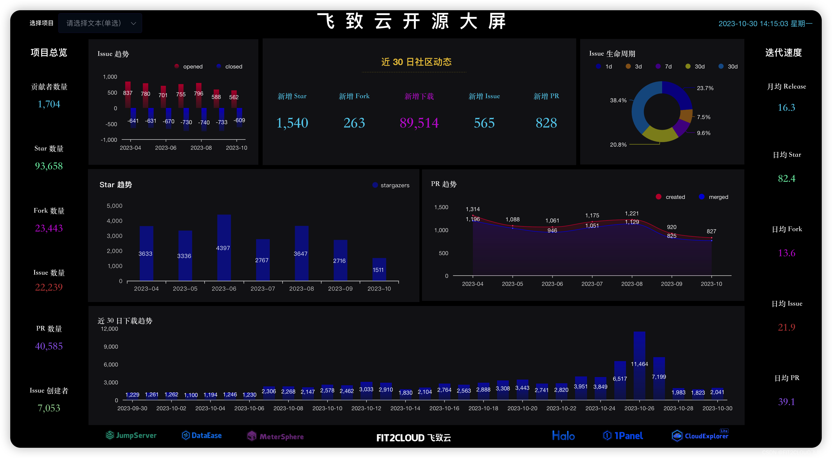Click the MeterSphere logo icon

(x=252, y=436)
